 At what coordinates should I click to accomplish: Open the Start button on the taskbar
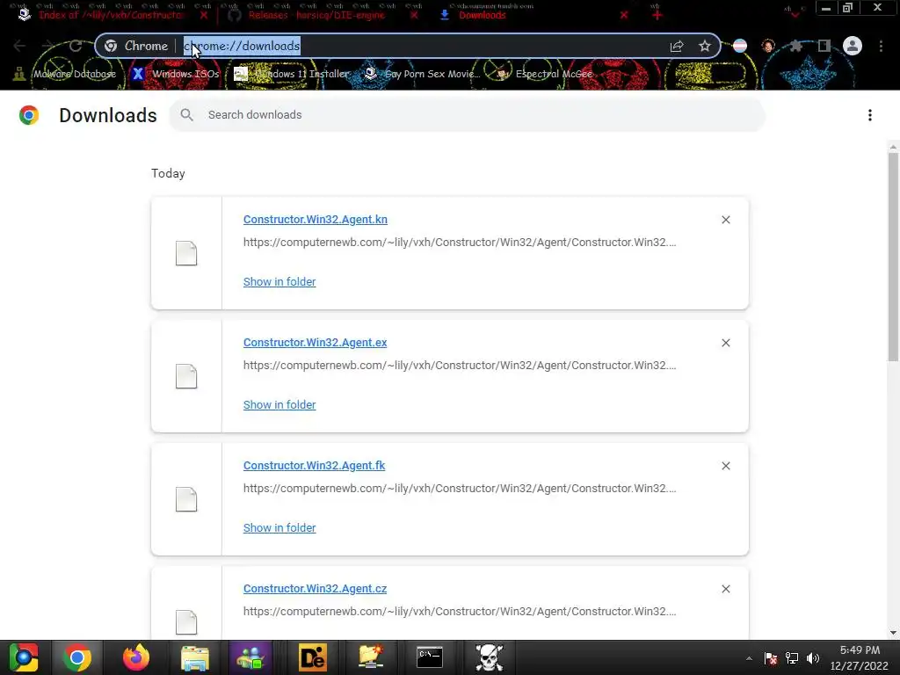point(24,657)
